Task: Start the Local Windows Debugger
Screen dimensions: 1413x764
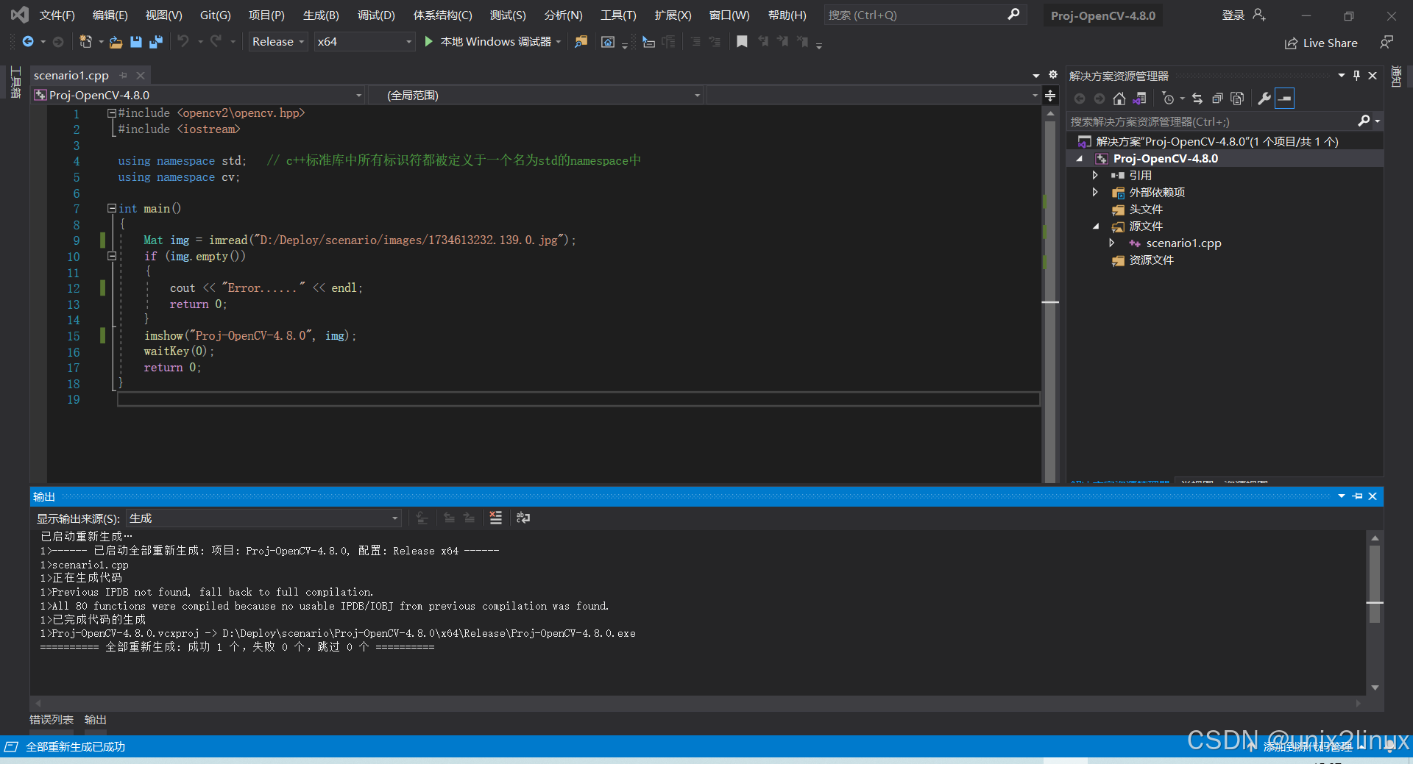Action: [492, 42]
